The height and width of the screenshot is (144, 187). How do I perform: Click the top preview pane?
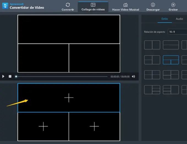click(69, 29)
